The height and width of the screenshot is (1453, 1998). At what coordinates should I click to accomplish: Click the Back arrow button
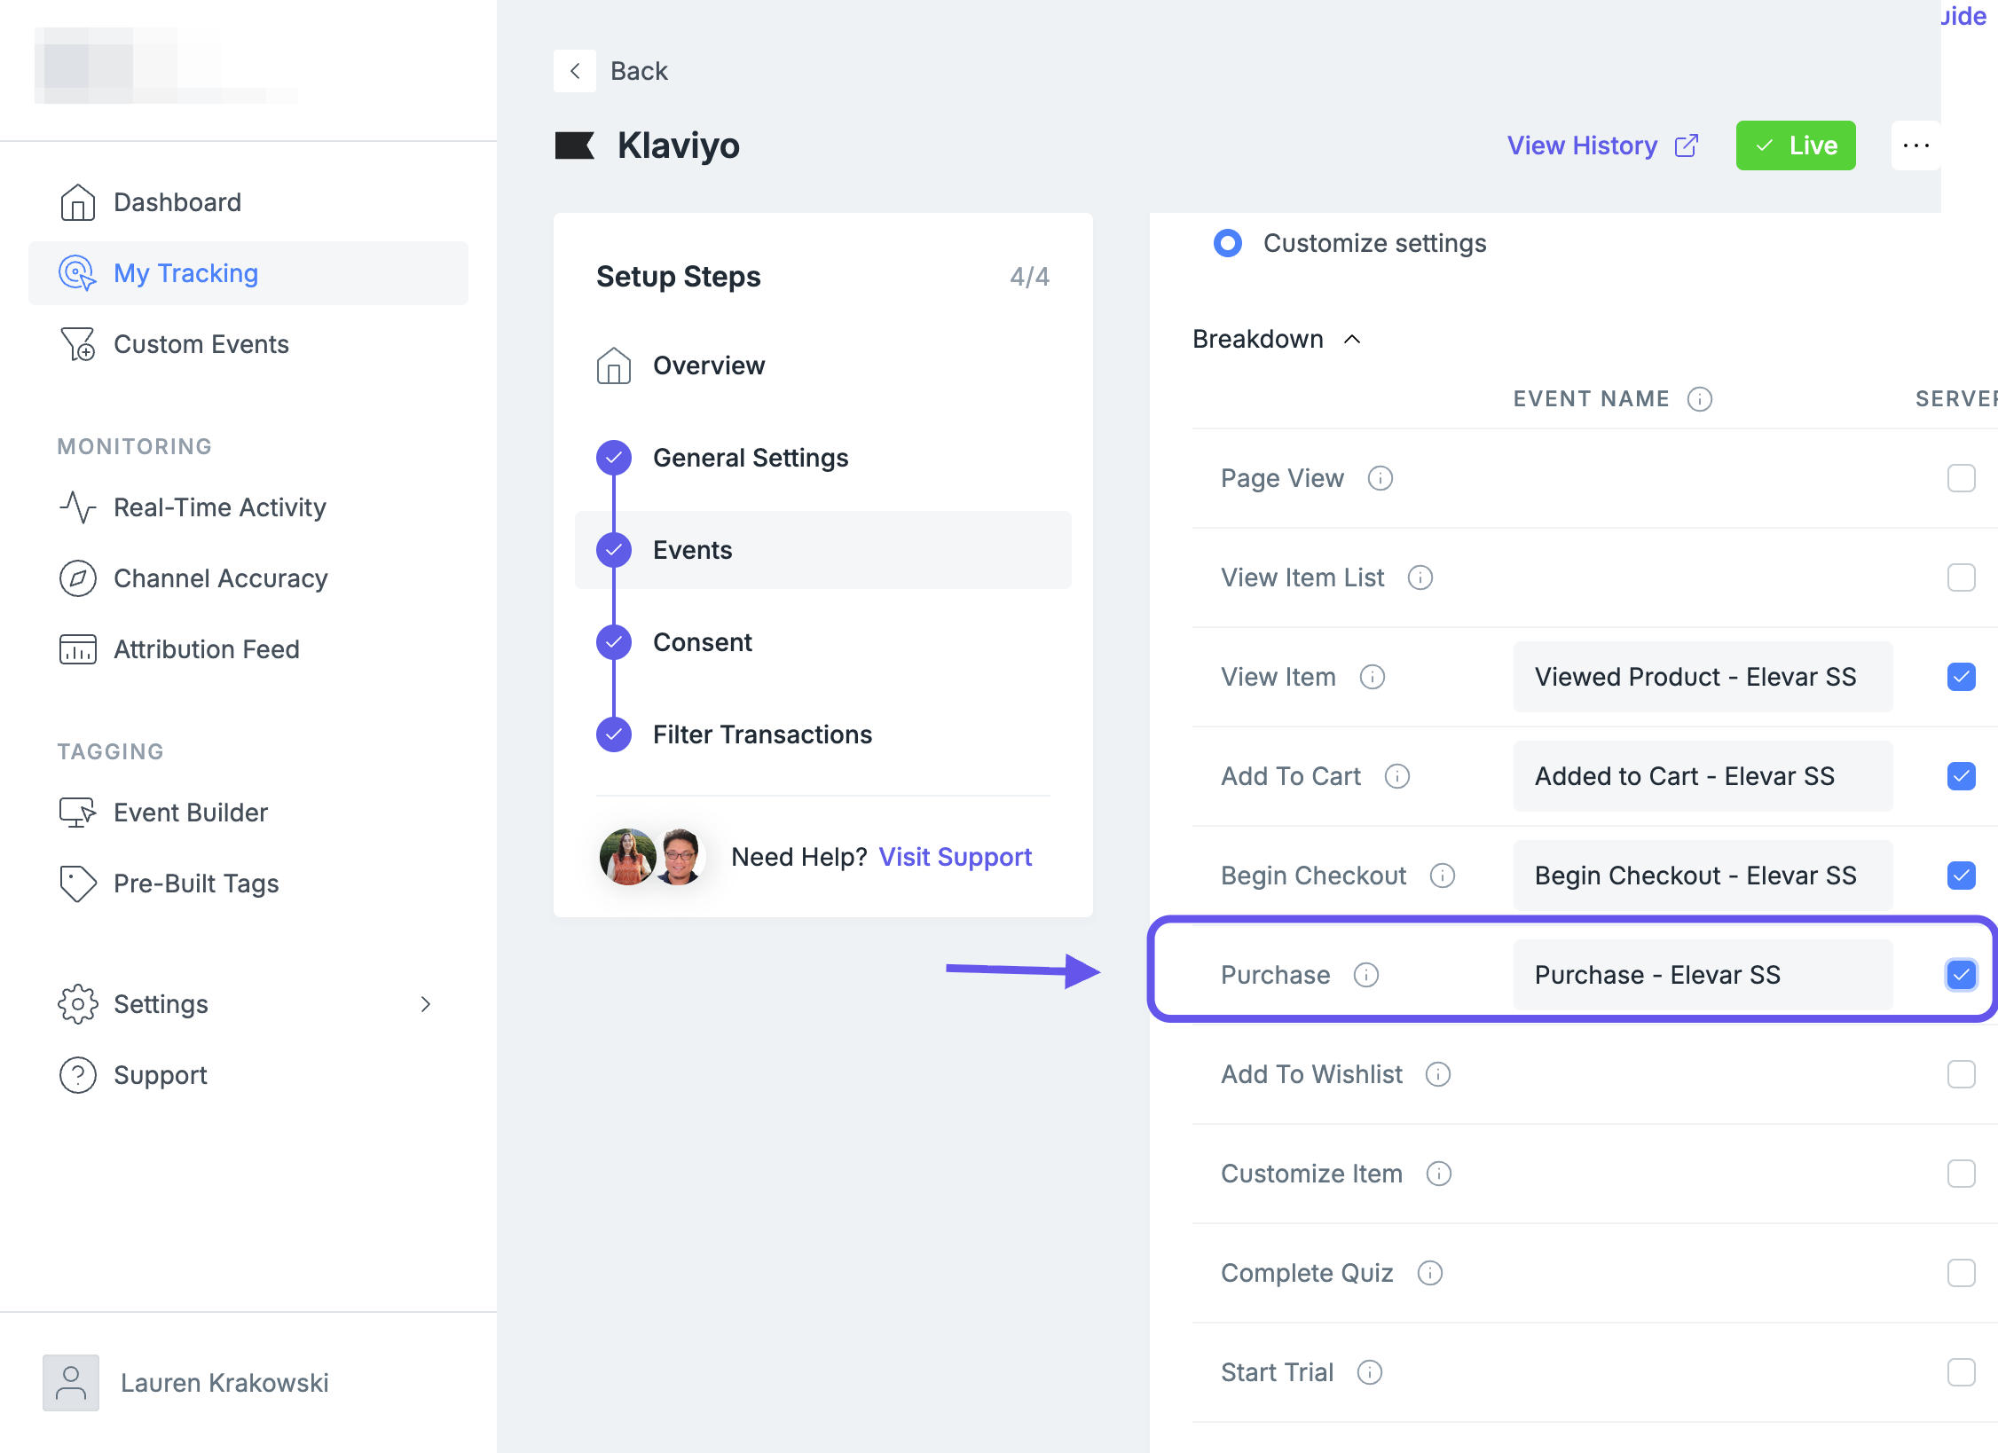(575, 71)
